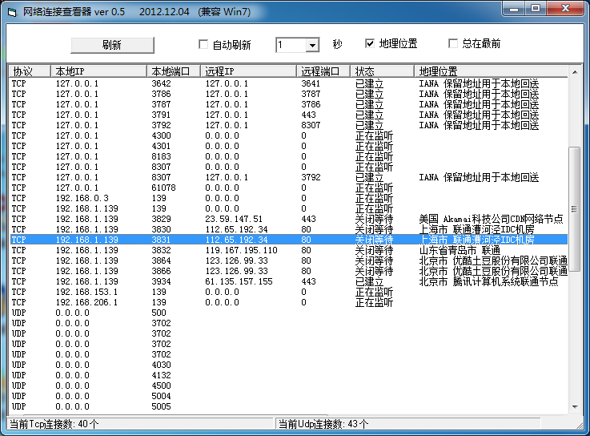Select the row with local IP 192.168.153.1
The image size is (590, 436).
[289, 292]
